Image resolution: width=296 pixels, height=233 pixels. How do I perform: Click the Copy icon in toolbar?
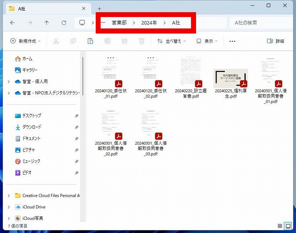[73, 41]
